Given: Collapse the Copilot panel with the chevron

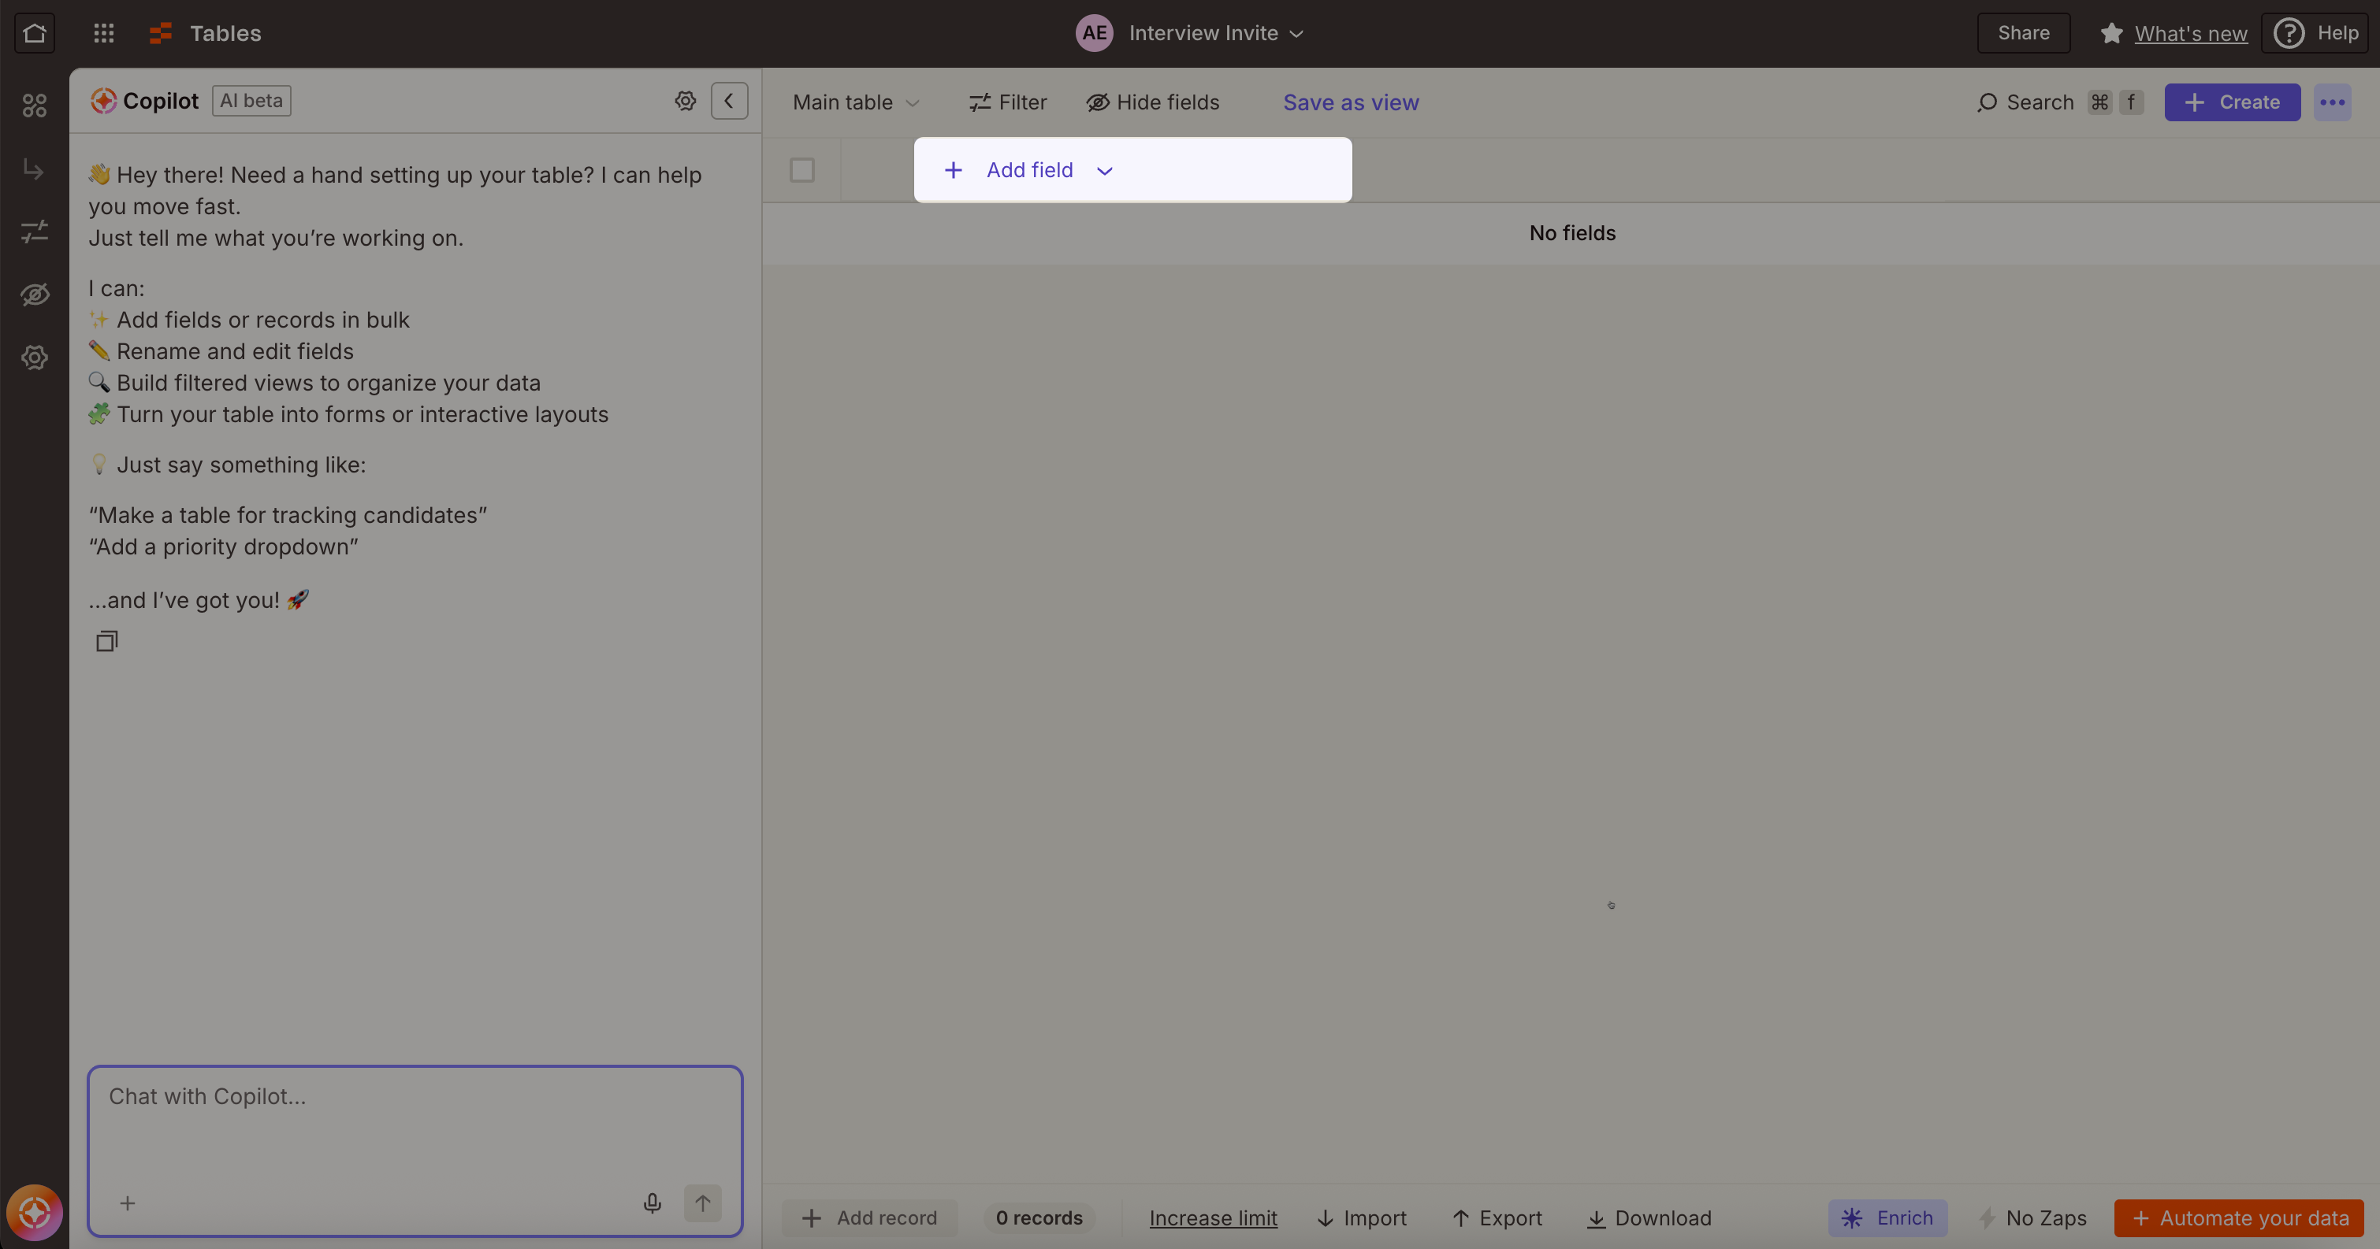Looking at the screenshot, I should click(729, 101).
